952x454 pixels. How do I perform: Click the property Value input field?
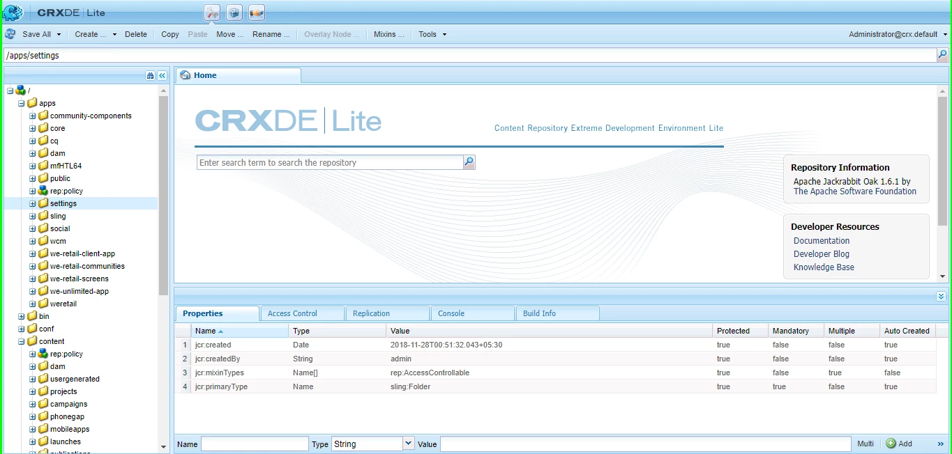tap(646, 444)
